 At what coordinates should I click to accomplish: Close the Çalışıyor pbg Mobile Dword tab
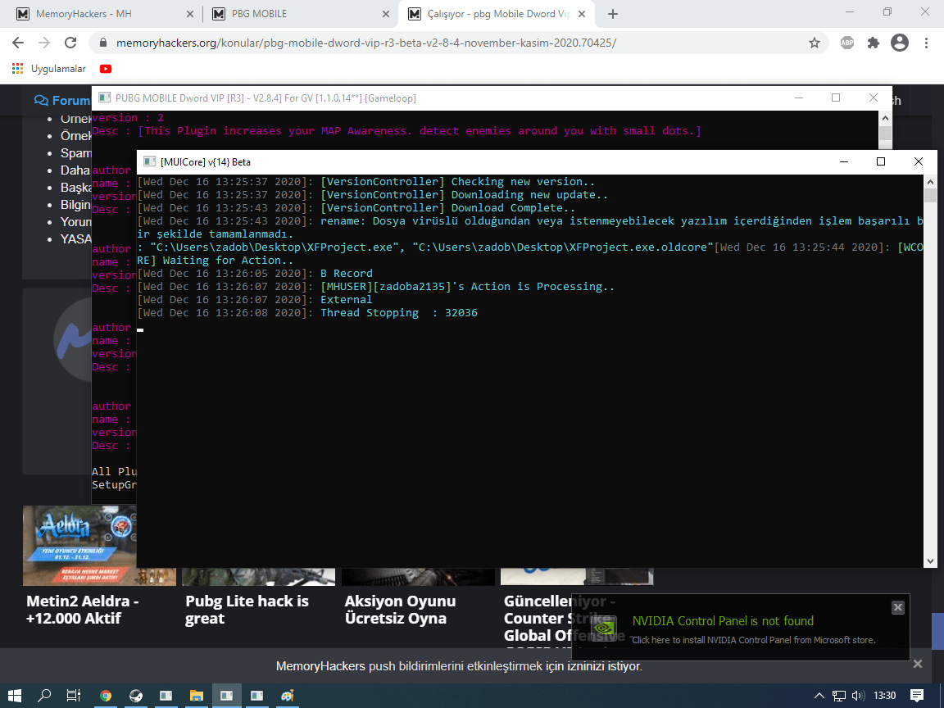click(x=582, y=14)
